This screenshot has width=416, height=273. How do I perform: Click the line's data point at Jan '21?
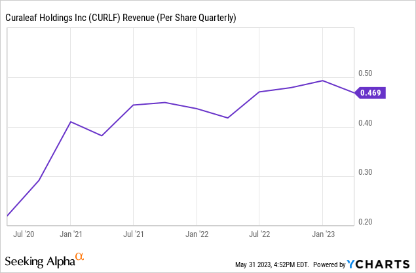point(70,122)
